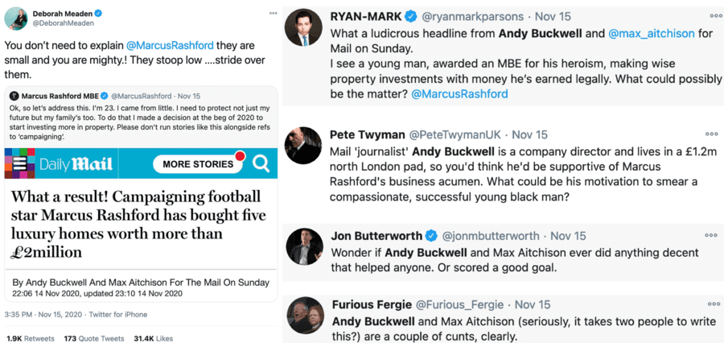The image size is (724, 343).
Task: Open the more options menu on Pete Twyman's tweet
Action: point(711,134)
